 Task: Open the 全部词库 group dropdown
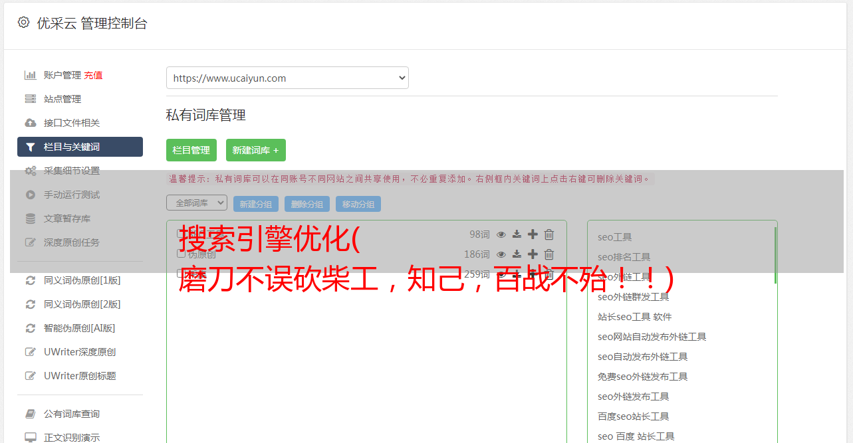197,203
